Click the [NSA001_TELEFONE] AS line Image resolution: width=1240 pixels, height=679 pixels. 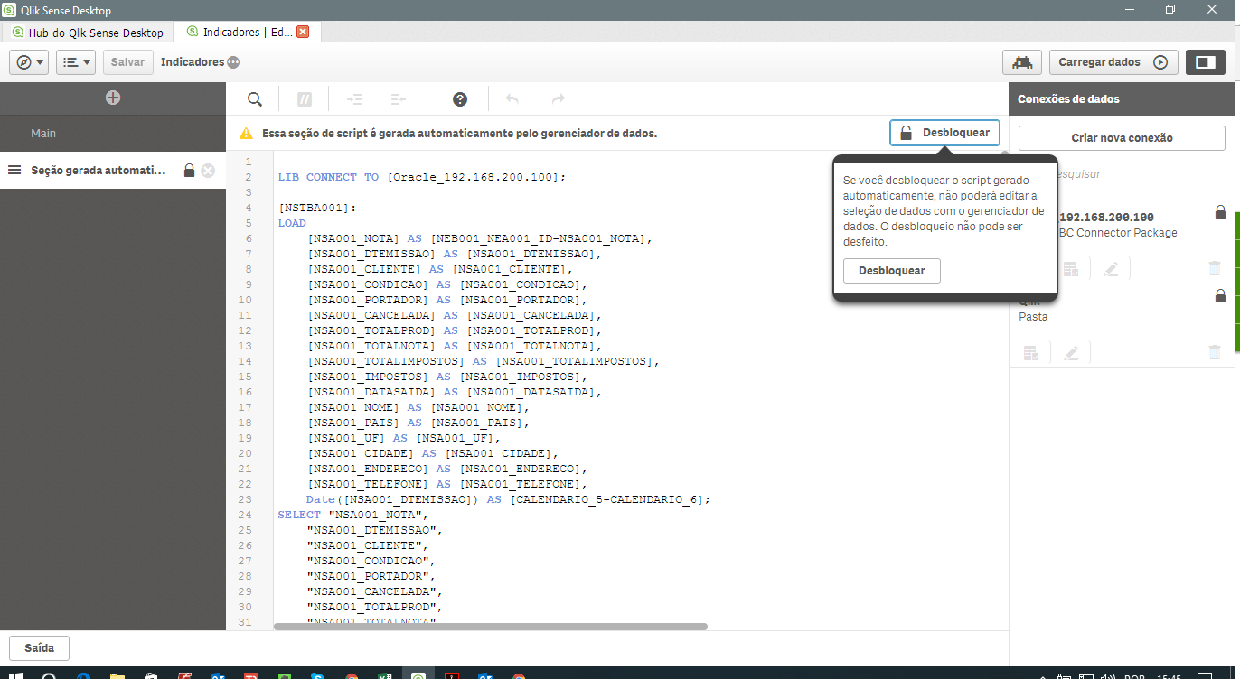pos(447,484)
